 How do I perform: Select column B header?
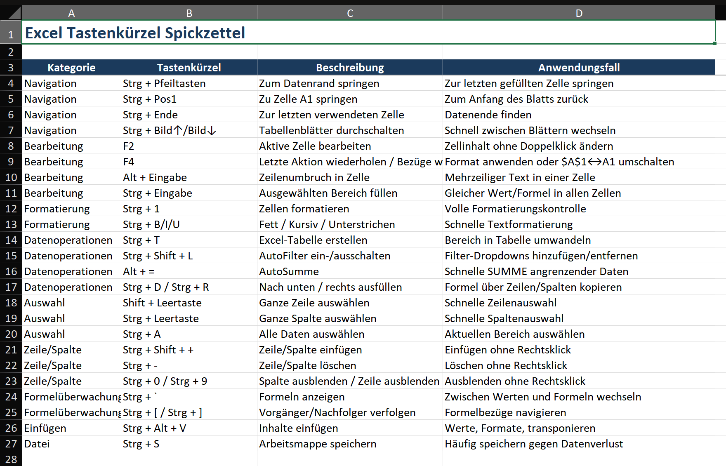pos(189,13)
